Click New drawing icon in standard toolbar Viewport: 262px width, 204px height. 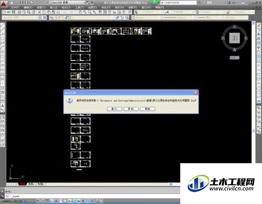click(4, 12)
